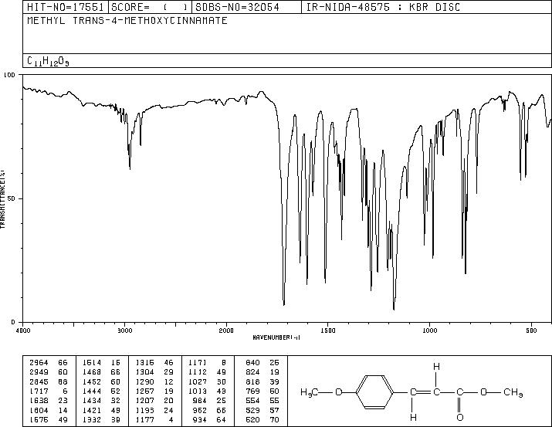Select peak table value 1177

[144, 419]
